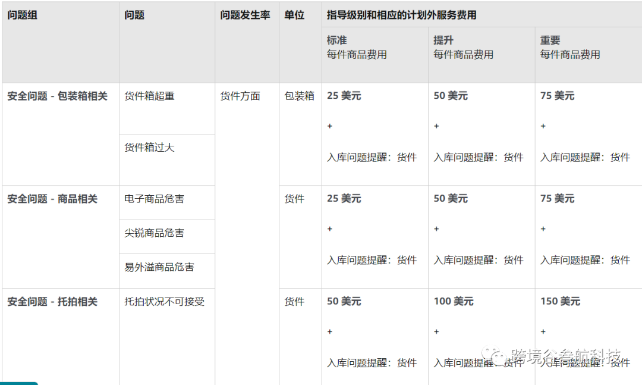Select the 提升 level sub-header
The height and width of the screenshot is (385, 642).
[443, 40]
